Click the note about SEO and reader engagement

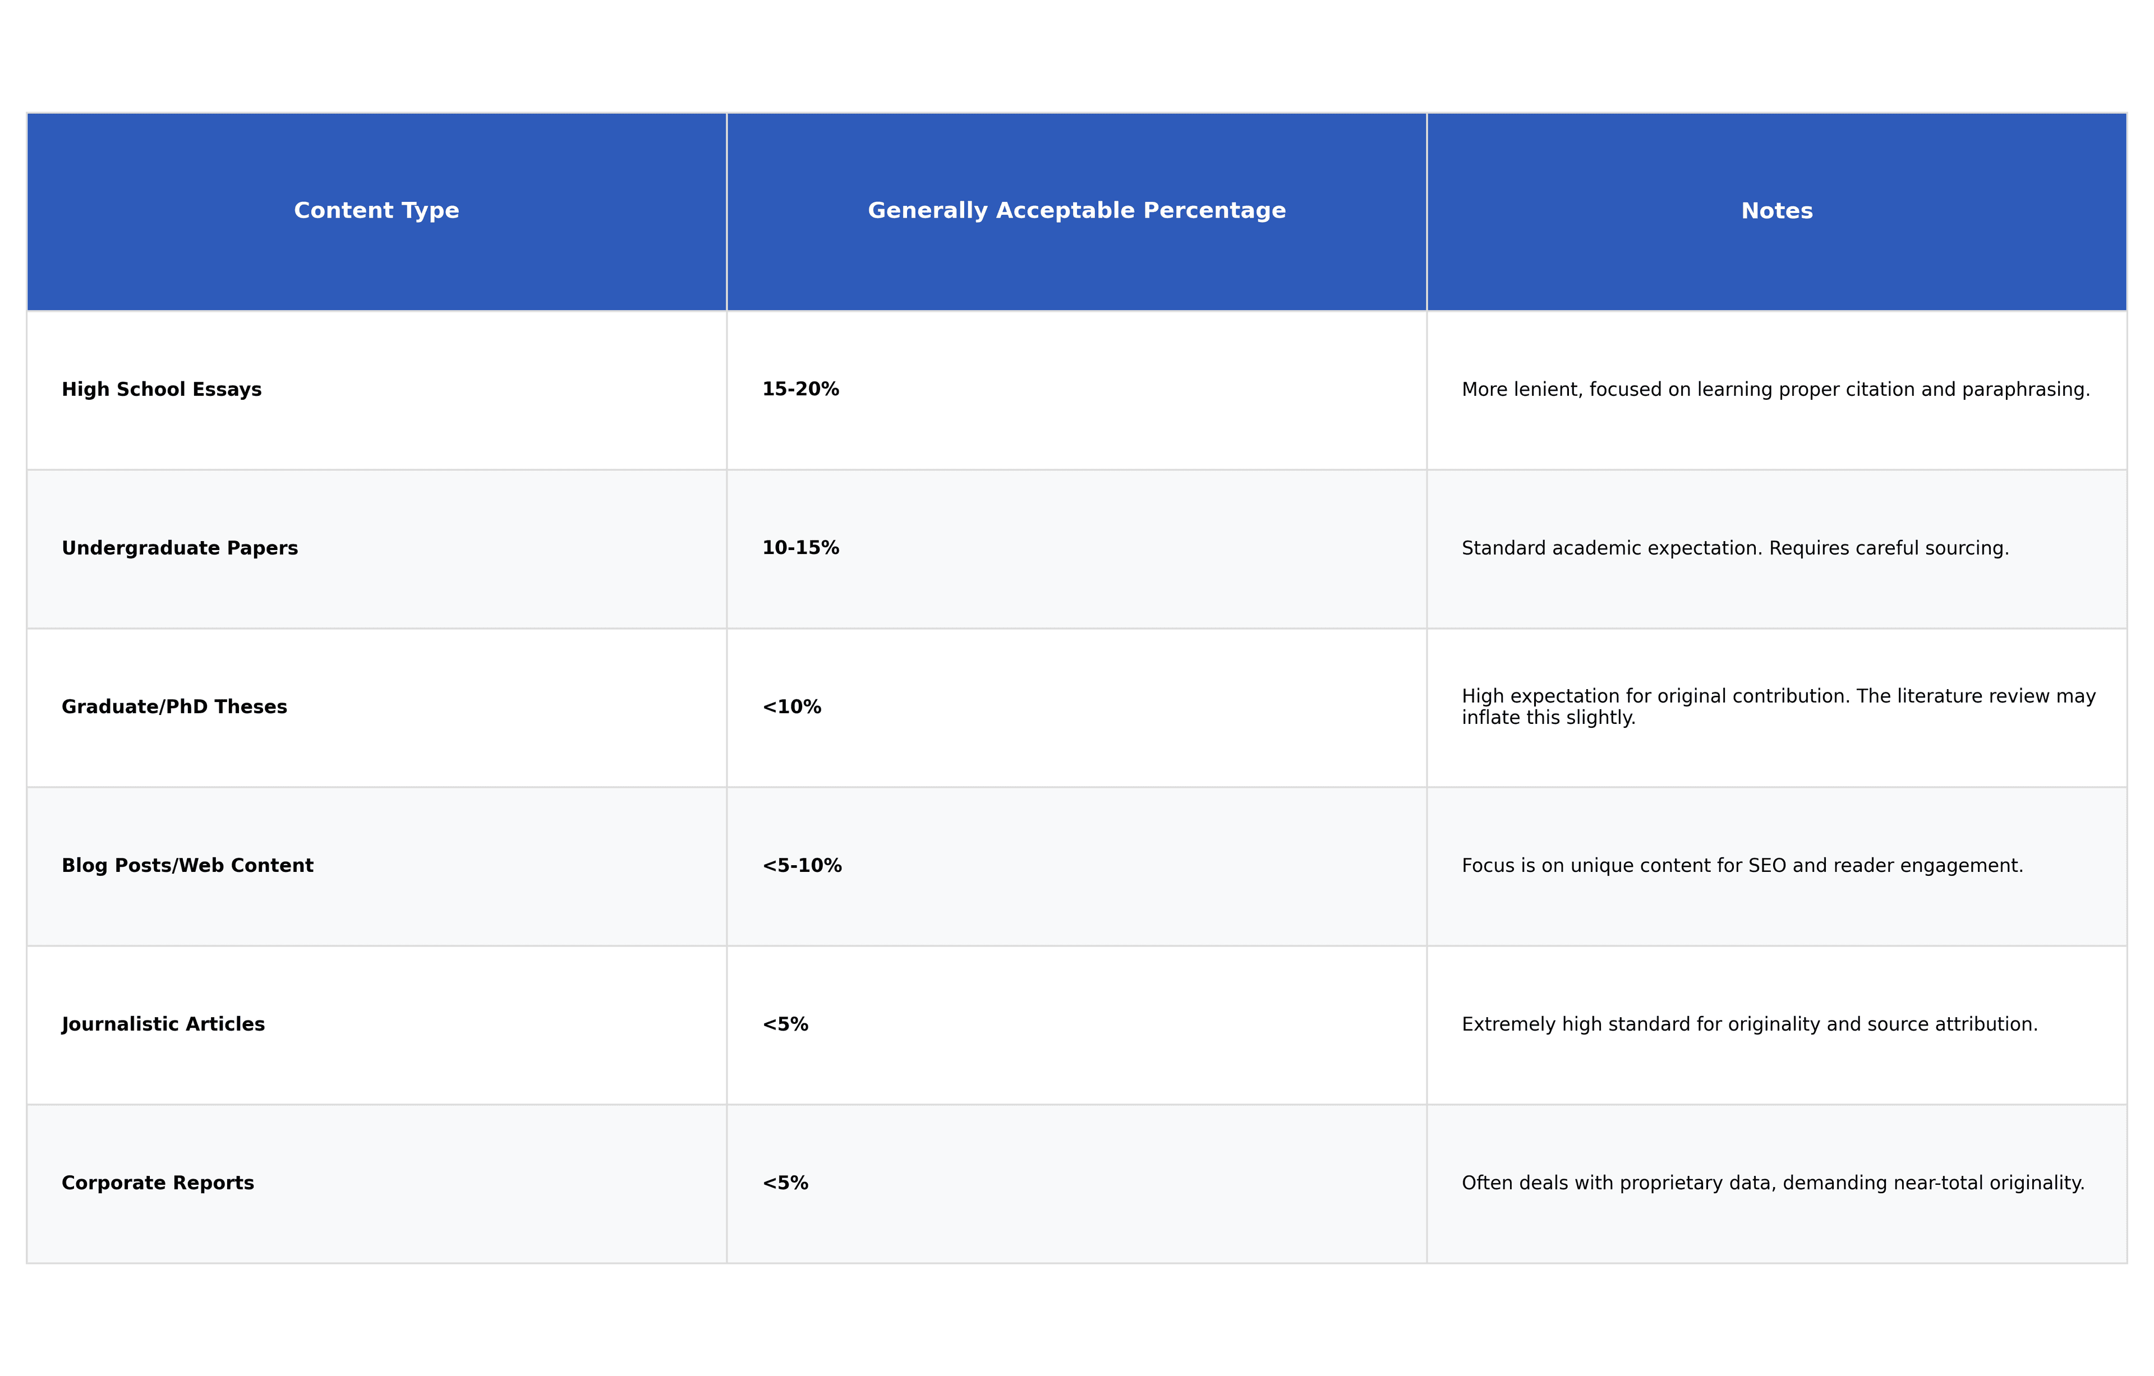point(1742,866)
